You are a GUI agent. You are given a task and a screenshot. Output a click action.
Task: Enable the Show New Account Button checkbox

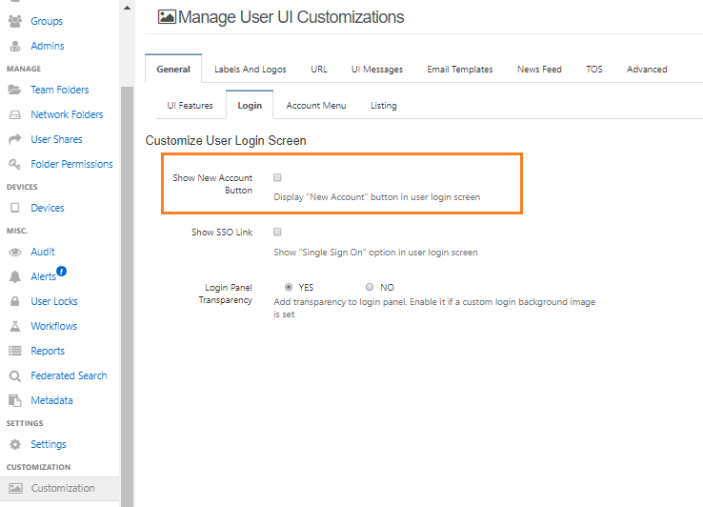[277, 177]
